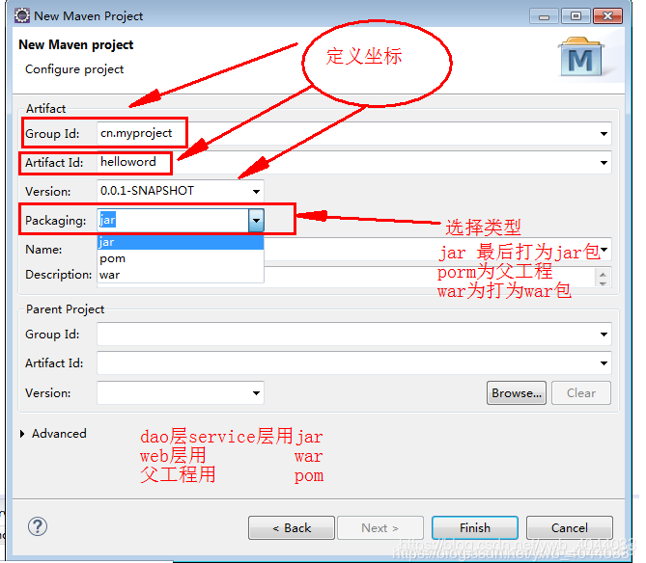Select pom in the Packaging list
Viewport: 646px width, 563px height.
click(x=181, y=258)
